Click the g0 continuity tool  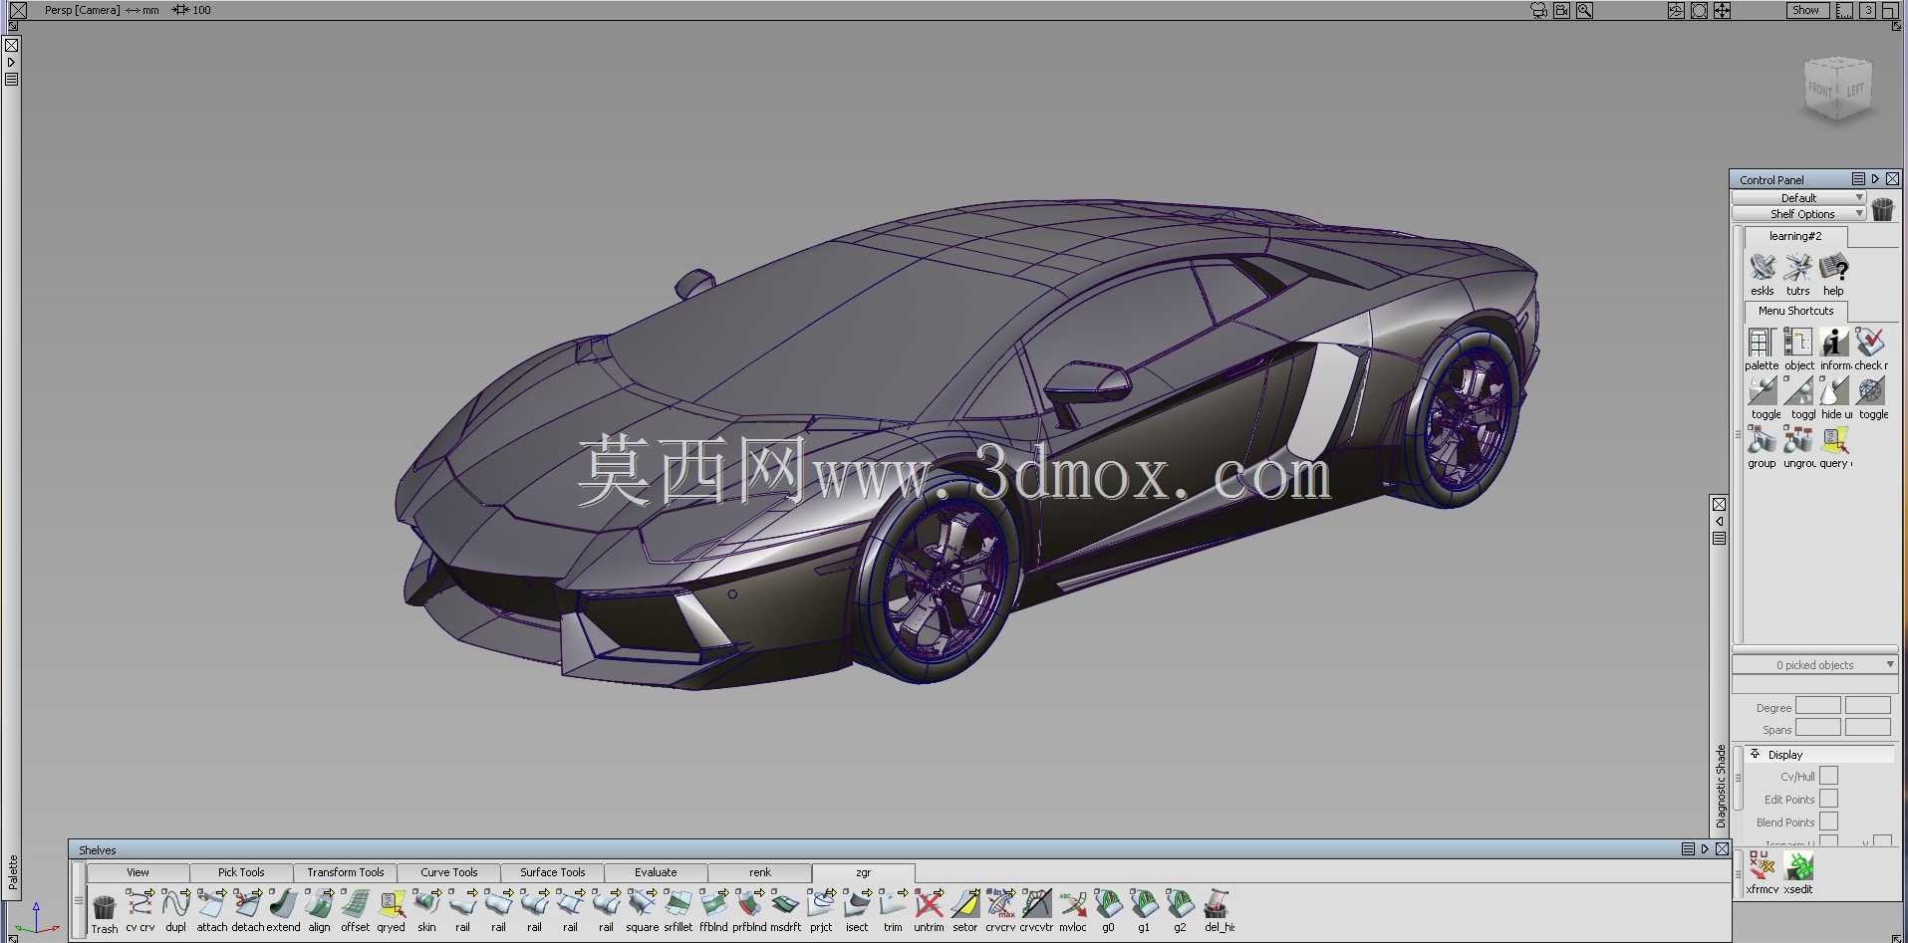tap(1108, 904)
